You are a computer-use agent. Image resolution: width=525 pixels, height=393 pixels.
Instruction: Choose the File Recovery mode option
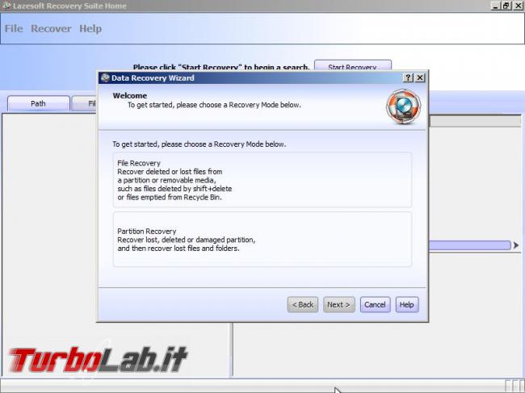(x=262, y=180)
